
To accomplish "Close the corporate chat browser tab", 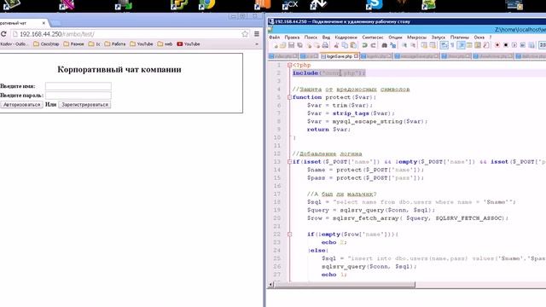I will click(x=44, y=23).
